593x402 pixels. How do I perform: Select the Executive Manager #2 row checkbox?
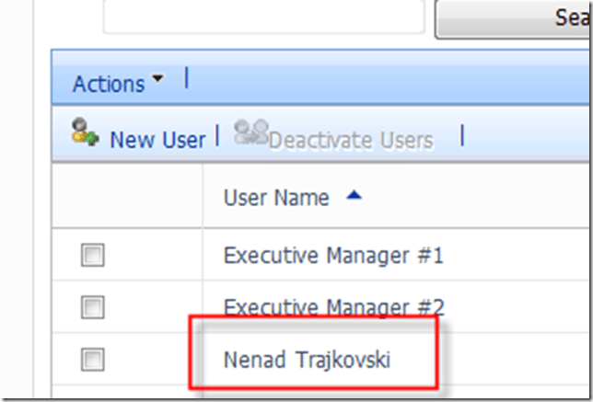point(92,307)
